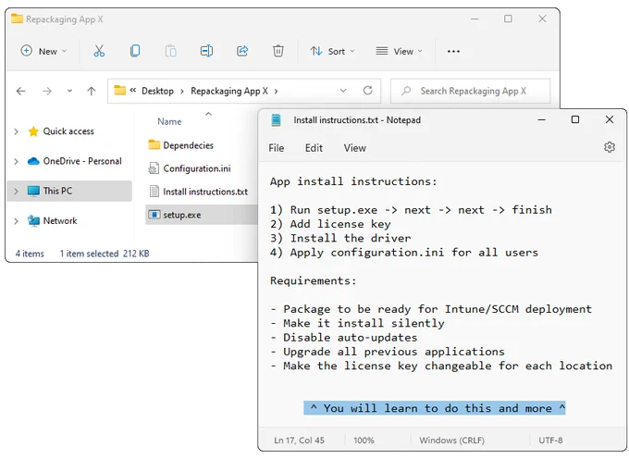
Task: Select the Install instructions.txt file name
Action: point(205,192)
